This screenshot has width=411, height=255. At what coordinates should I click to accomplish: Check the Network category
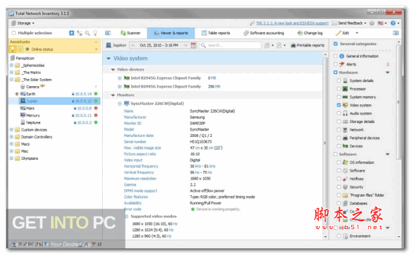click(x=338, y=130)
